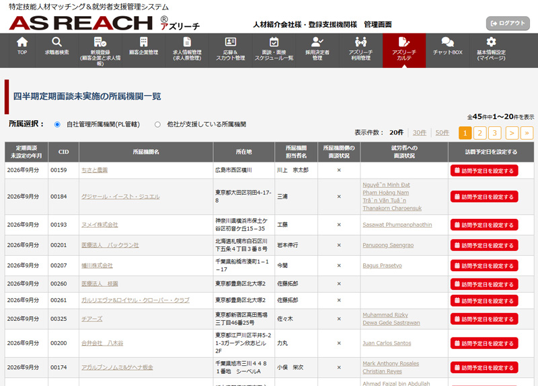Open 求人情報管理 document icon
538x386 pixels.
click(187, 42)
